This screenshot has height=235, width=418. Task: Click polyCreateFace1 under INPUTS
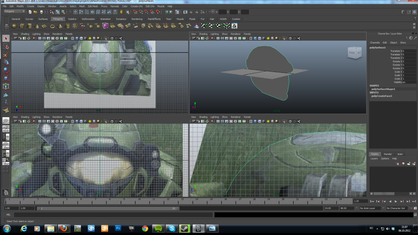382,96
